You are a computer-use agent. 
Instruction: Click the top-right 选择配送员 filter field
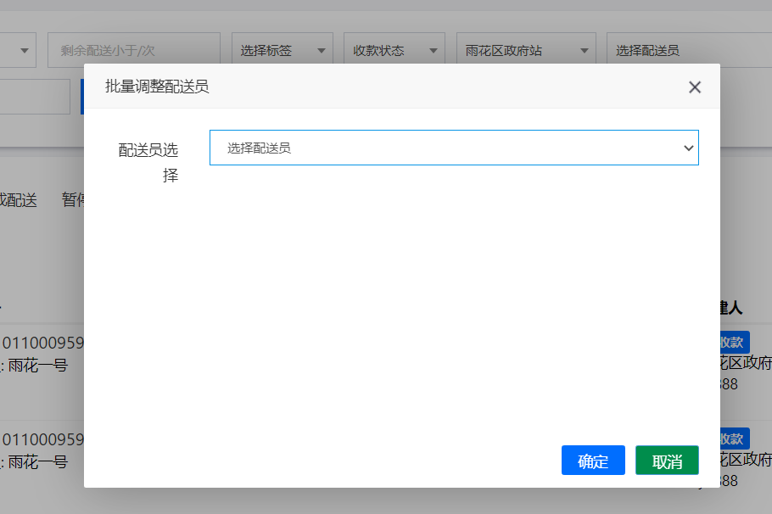click(x=687, y=51)
